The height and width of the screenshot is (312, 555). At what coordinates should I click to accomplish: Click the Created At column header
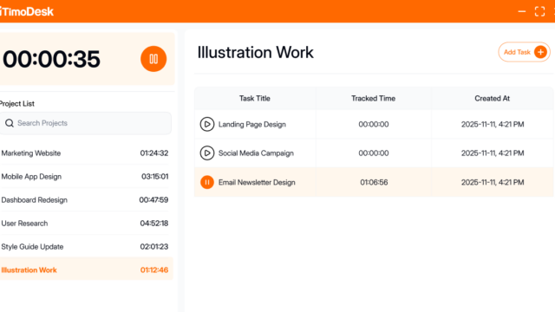[492, 98]
